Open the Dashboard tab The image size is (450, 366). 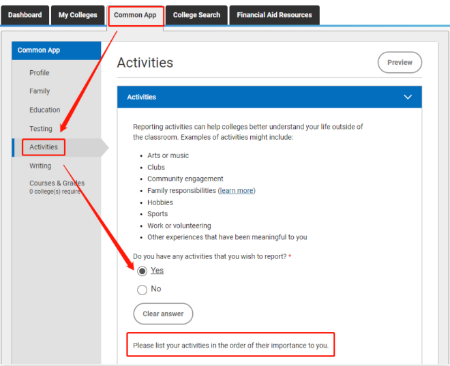coord(25,15)
